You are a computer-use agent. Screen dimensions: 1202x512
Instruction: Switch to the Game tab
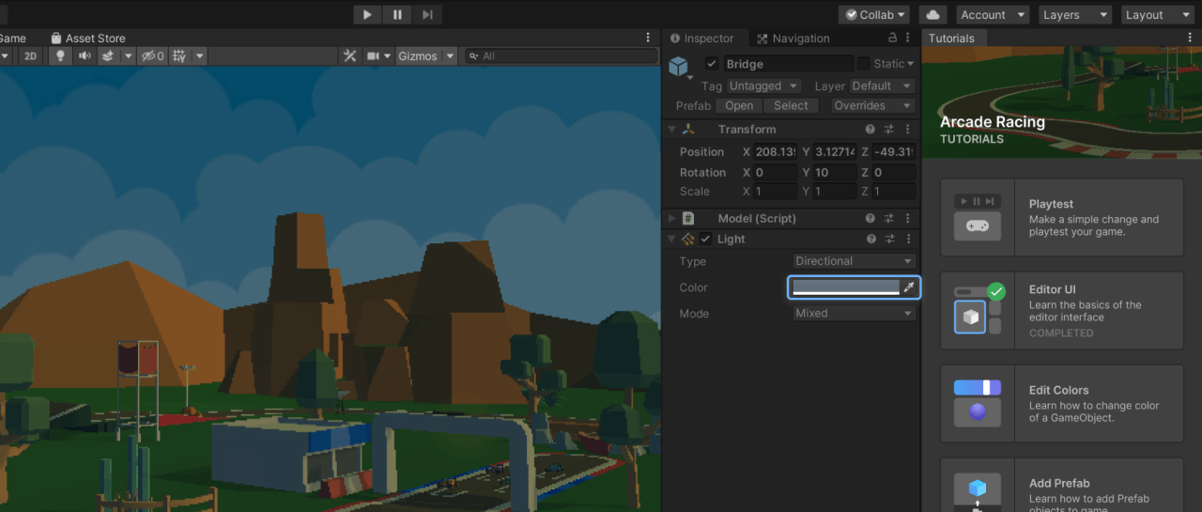tap(11, 39)
